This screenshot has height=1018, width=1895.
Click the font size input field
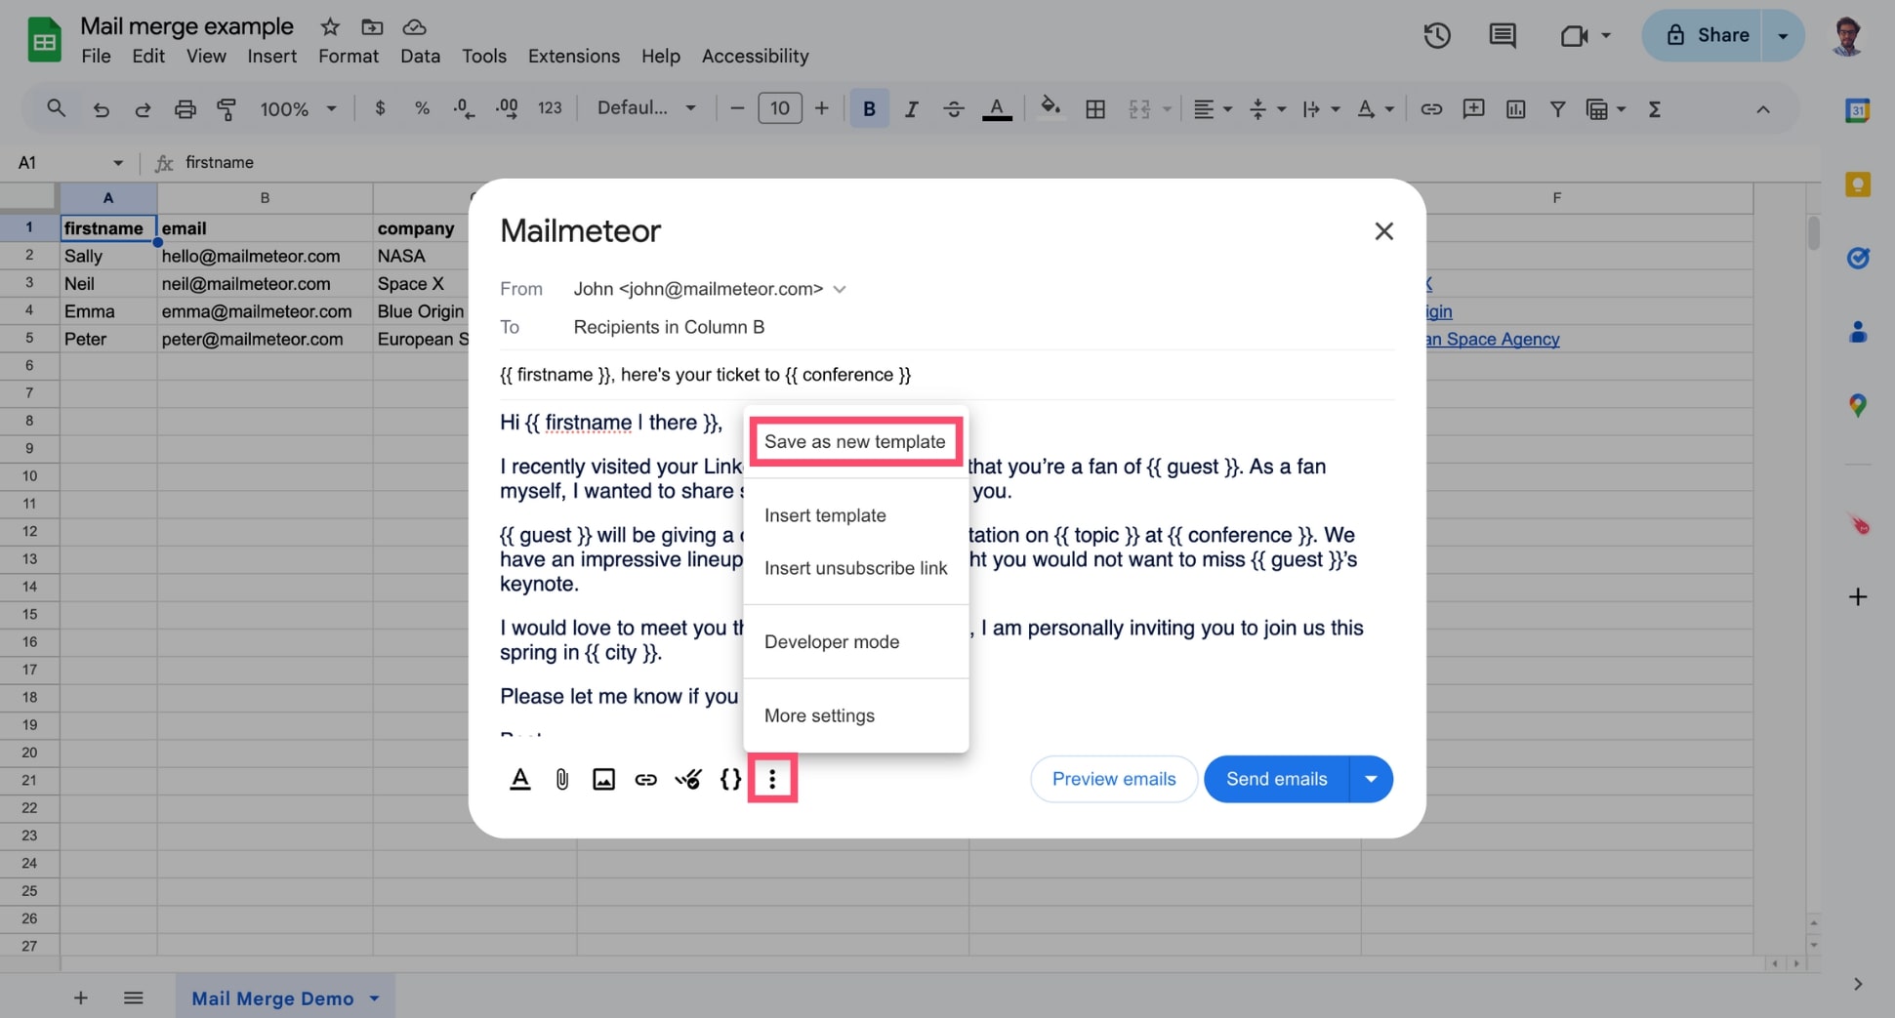(x=780, y=108)
